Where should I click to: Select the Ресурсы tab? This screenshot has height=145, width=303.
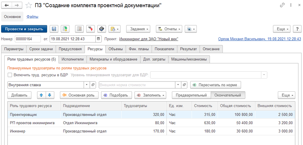point(95,49)
